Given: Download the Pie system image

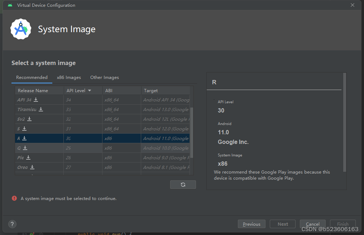Looking at the screenshot, I should tap(28, 157).
